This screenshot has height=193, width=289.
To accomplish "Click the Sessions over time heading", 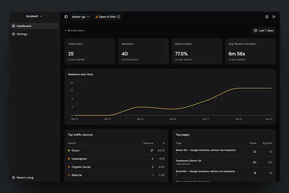I will 80,74.
